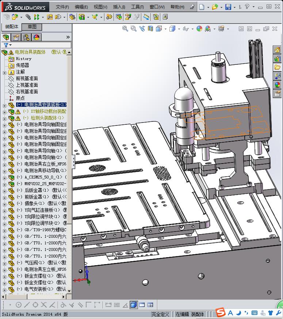The width and height of the screenshot is (283, 319).
Task: Open File Explorer folder icon in task pane
Action: point(277,67)
